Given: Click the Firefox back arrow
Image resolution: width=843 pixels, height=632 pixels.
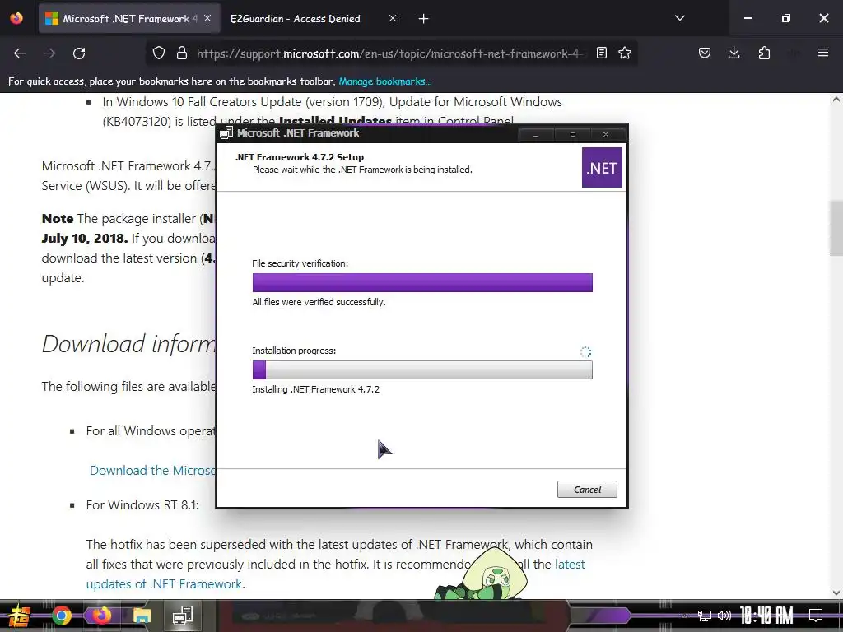Looking at the screenshot, I should [x=20, y=53].
